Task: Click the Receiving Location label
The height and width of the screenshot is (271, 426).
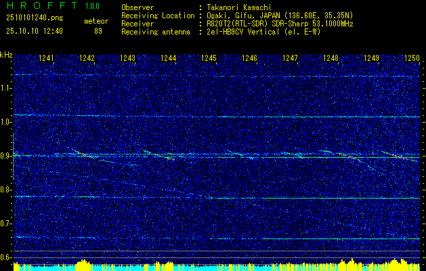Action: click(158, 16)
